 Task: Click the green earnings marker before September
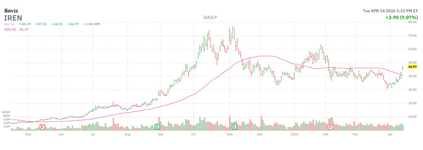coord(157,127)
